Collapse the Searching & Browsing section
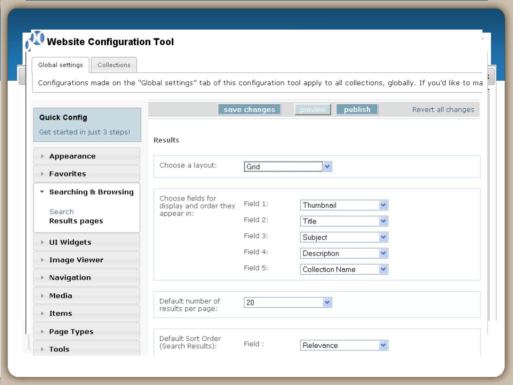This screenshot has height=385, width=513. click(x=91, y=192)
